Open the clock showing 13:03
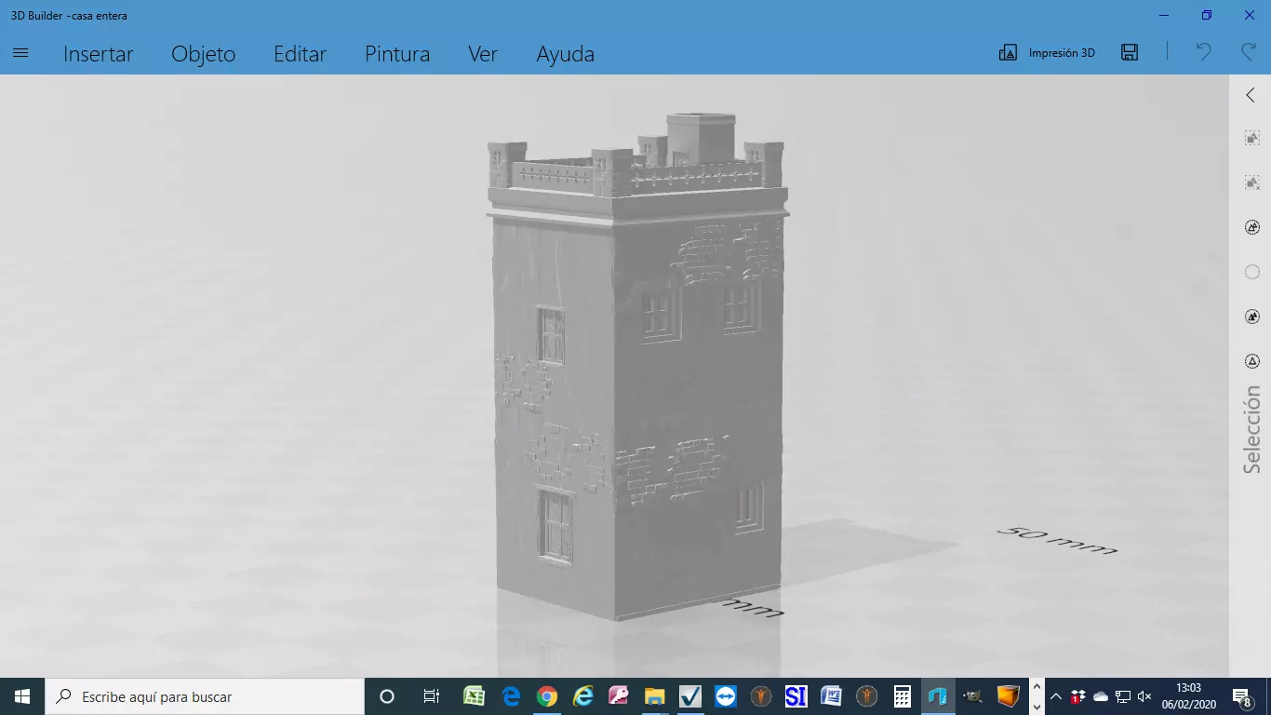The image size is (1271, 715). coord(1188,696)
